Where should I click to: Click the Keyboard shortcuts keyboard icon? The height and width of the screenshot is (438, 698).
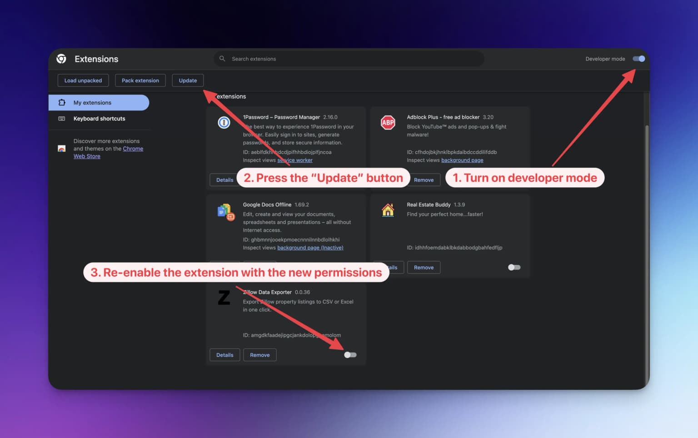pos(62,119)
